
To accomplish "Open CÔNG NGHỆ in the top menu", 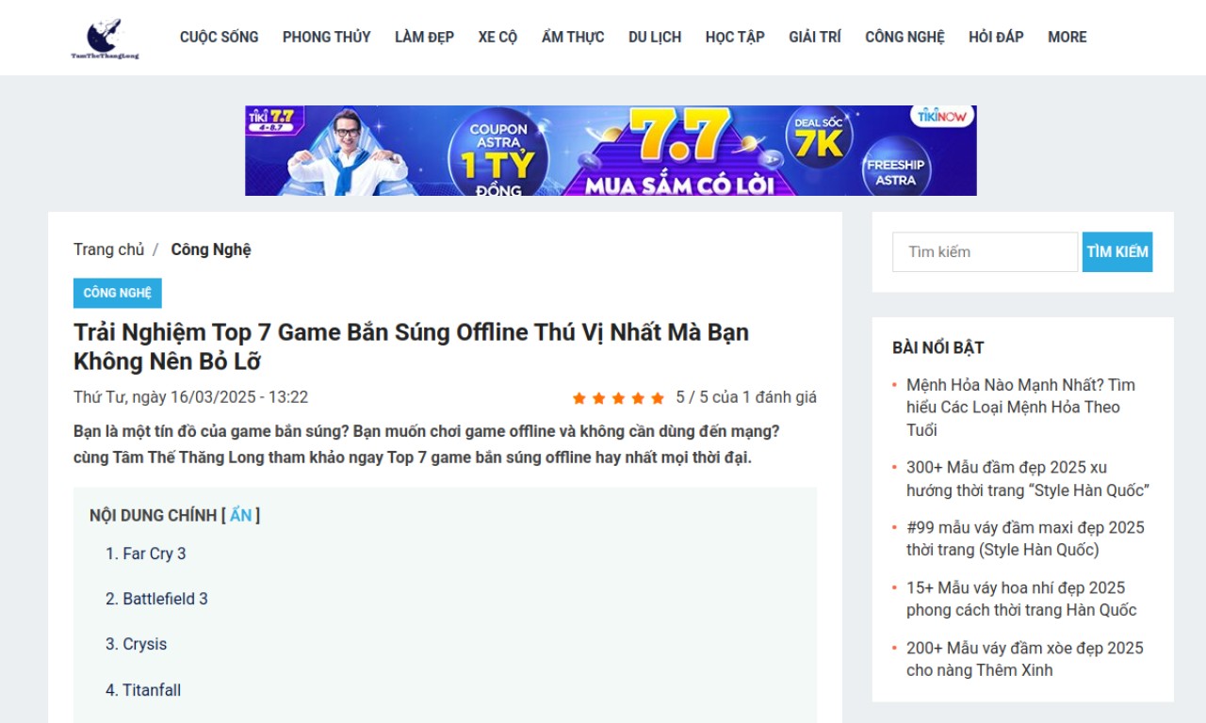I will [x=904, y=38].
